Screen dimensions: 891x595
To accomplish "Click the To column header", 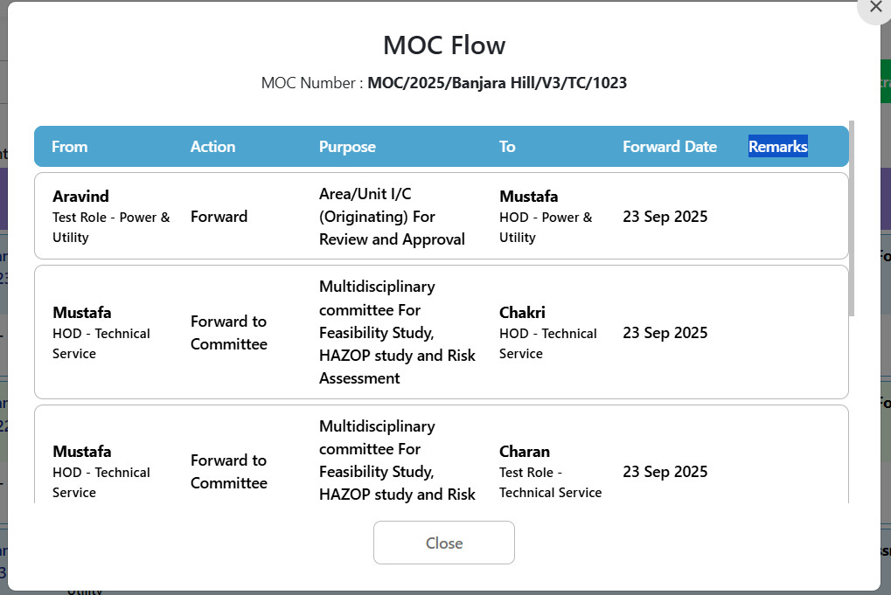I will pyautogui.click(x=507, y=147).
